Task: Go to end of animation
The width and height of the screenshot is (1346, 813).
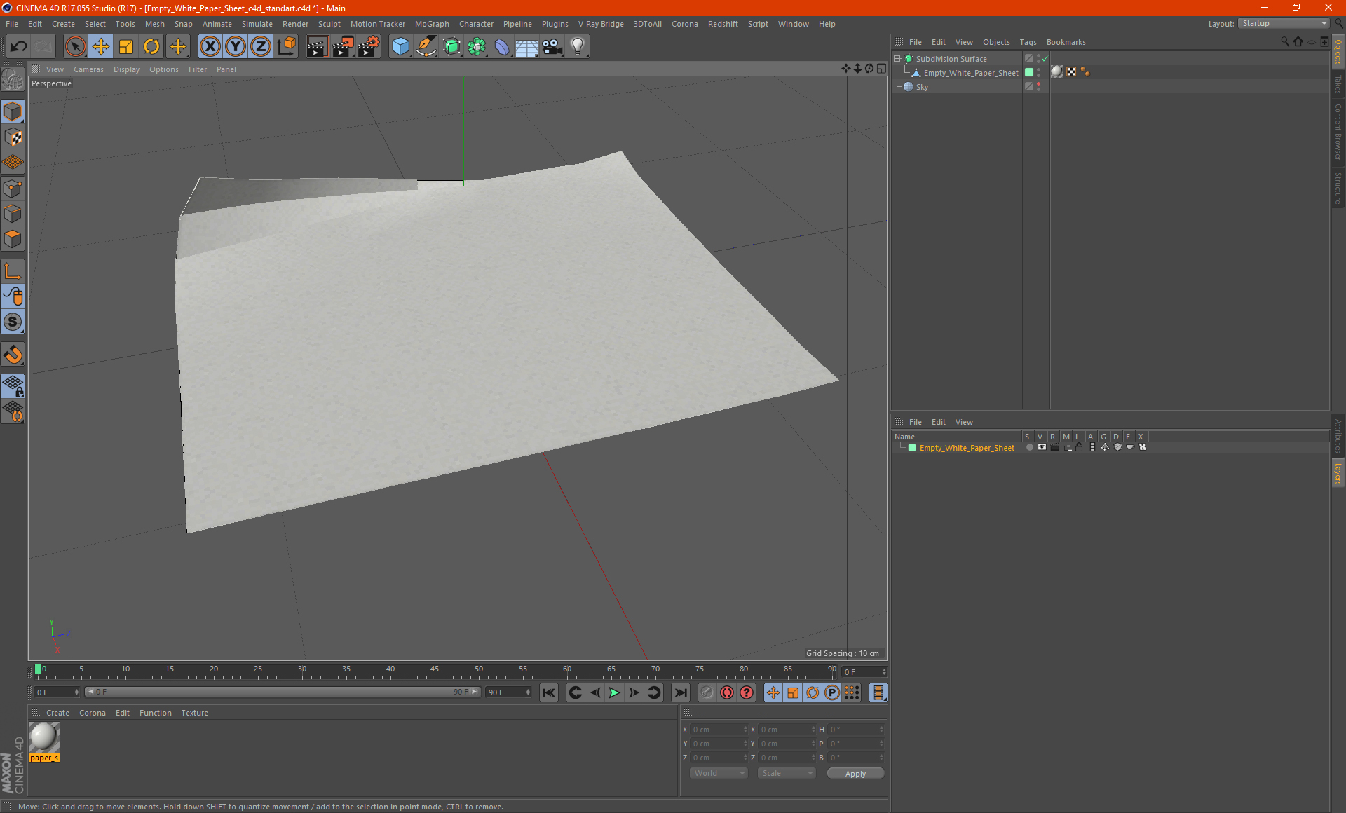Action: tap(681, 692)
